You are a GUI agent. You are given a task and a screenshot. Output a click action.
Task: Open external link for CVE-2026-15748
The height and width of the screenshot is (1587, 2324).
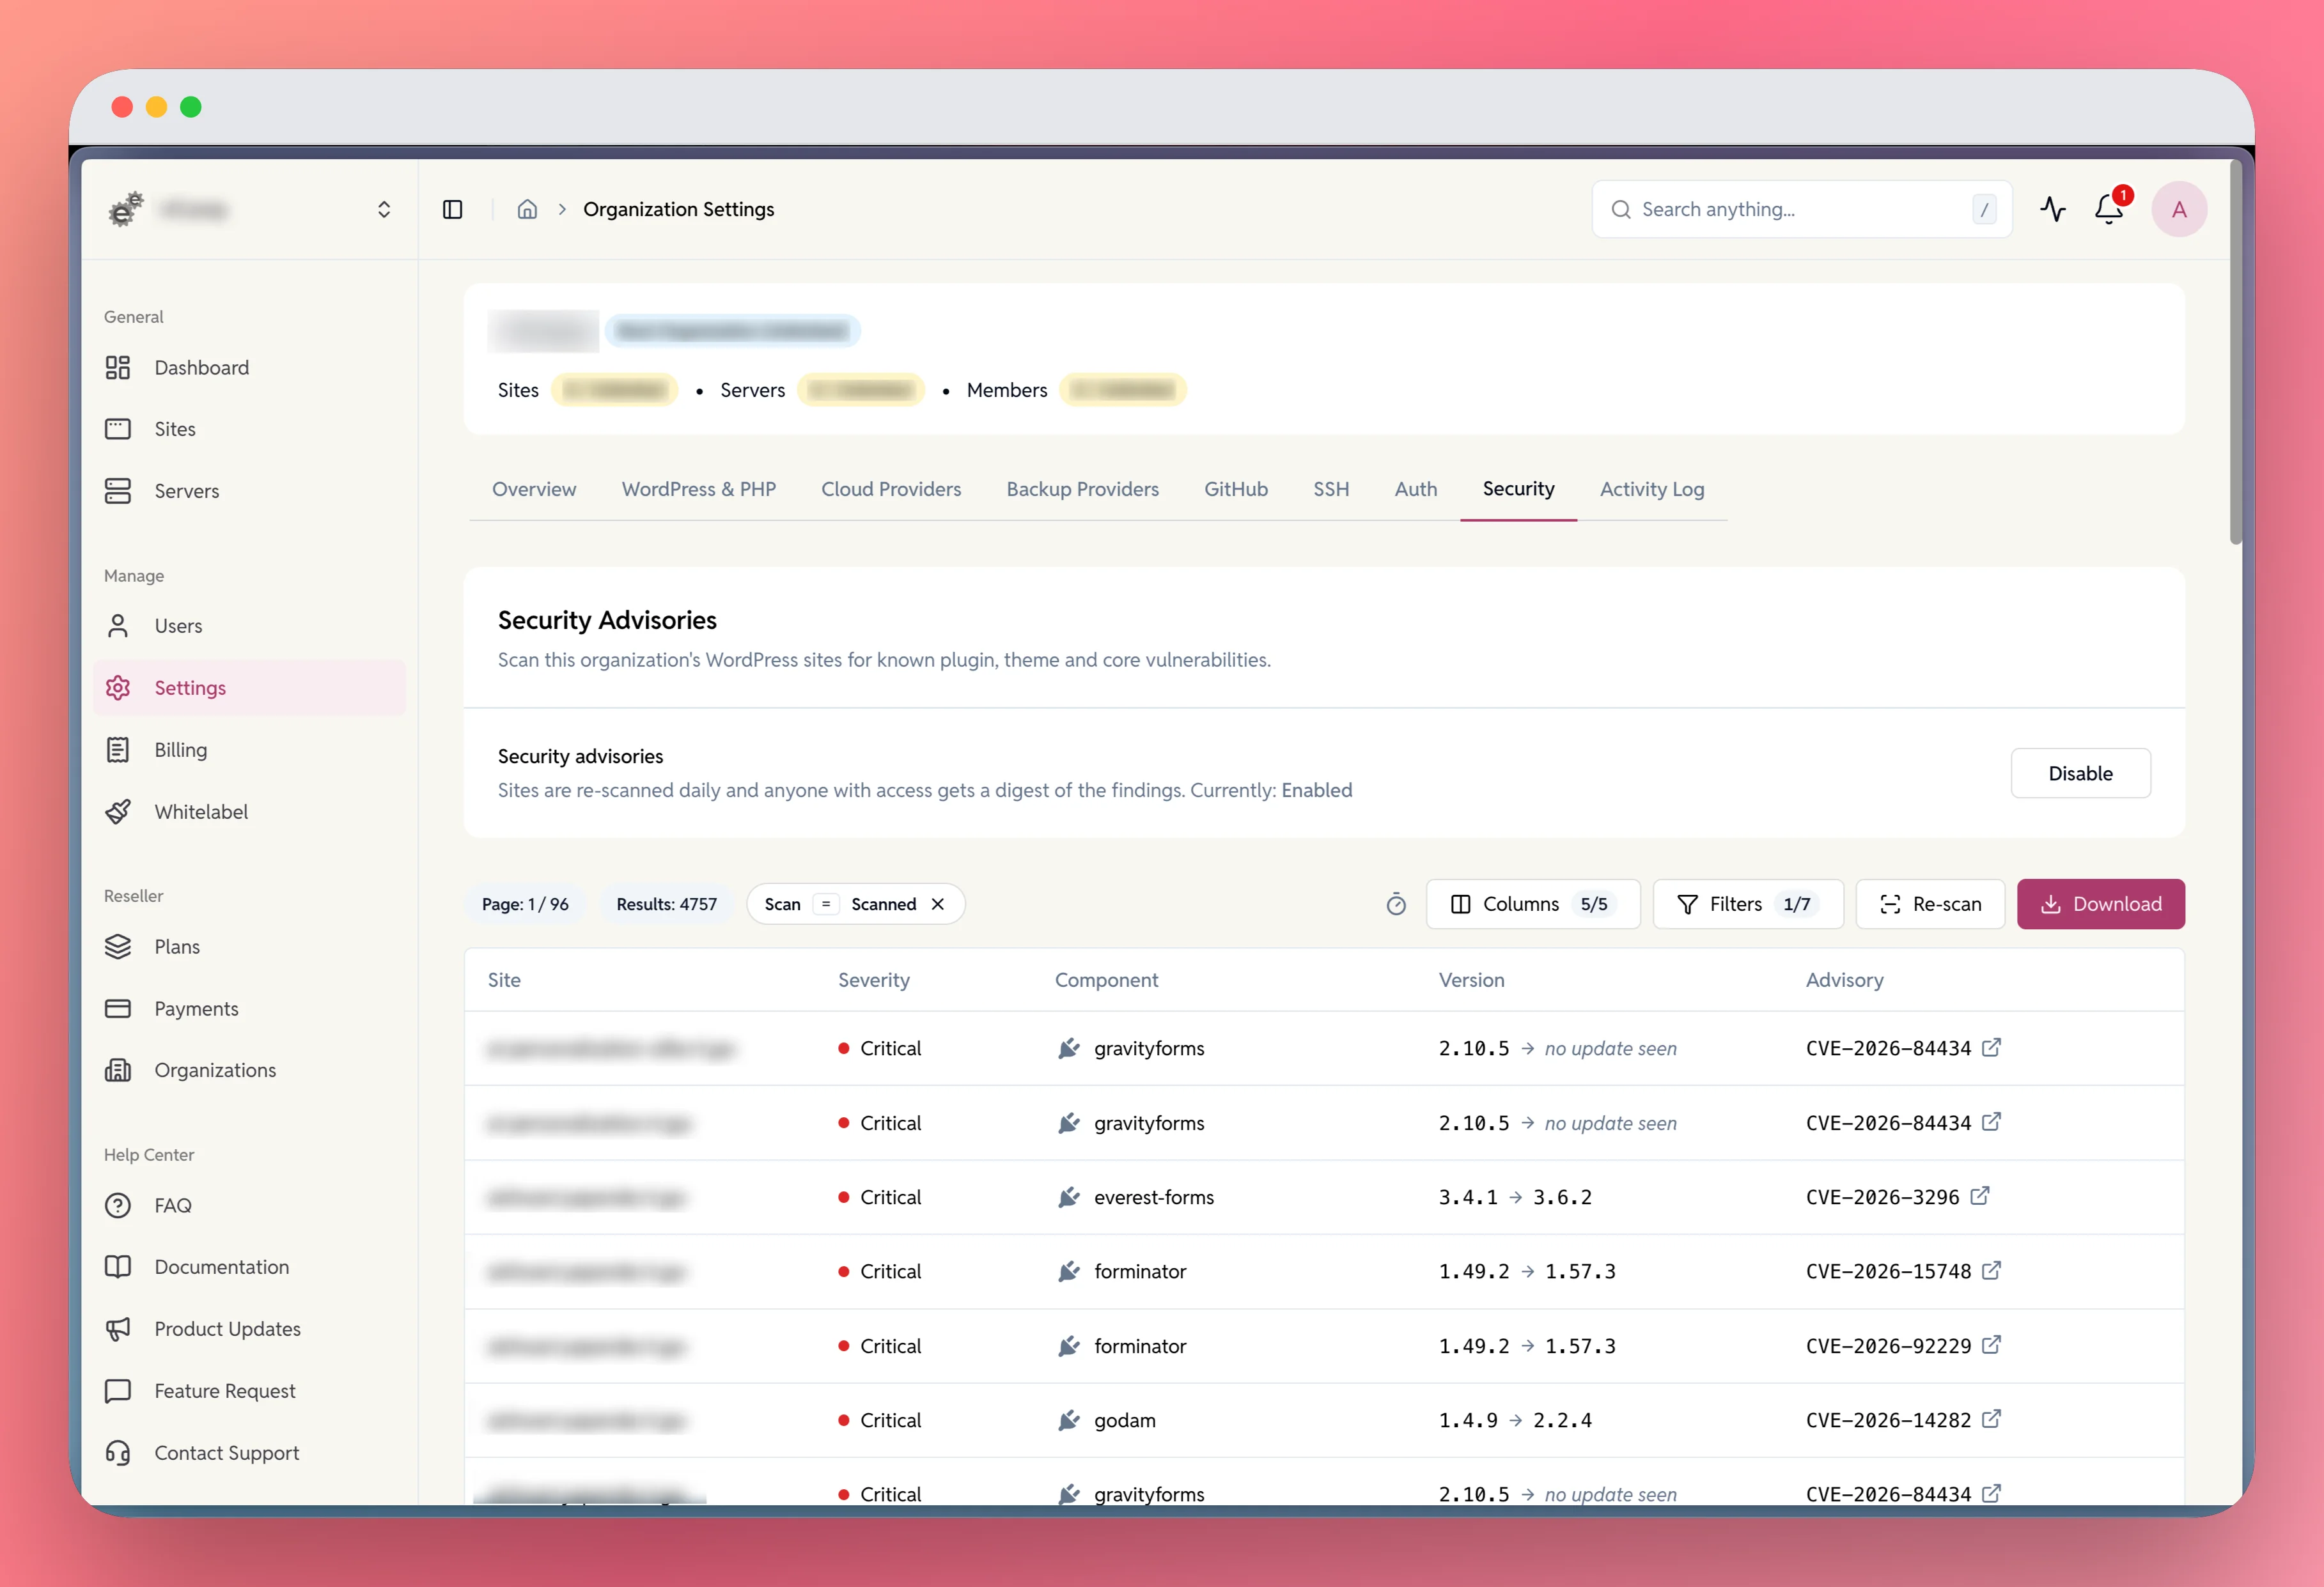[x=1992, y=1270]
